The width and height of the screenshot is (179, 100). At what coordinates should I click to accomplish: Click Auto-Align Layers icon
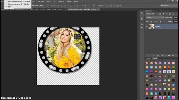pos(94,6)
